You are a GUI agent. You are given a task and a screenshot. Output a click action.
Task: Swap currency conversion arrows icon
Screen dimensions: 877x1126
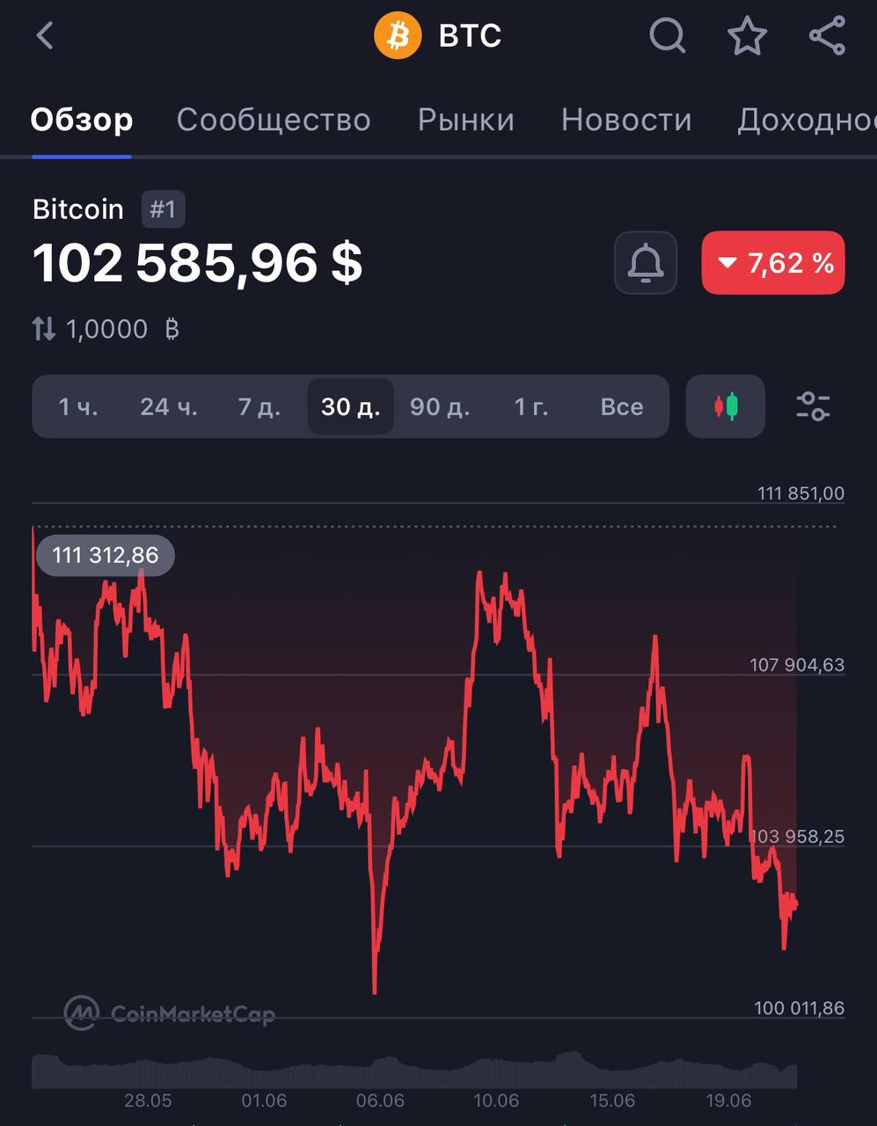(x=43, y=330)
